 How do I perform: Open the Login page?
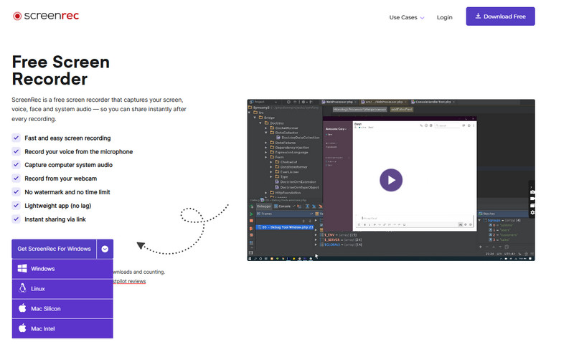tap(444, 17)
